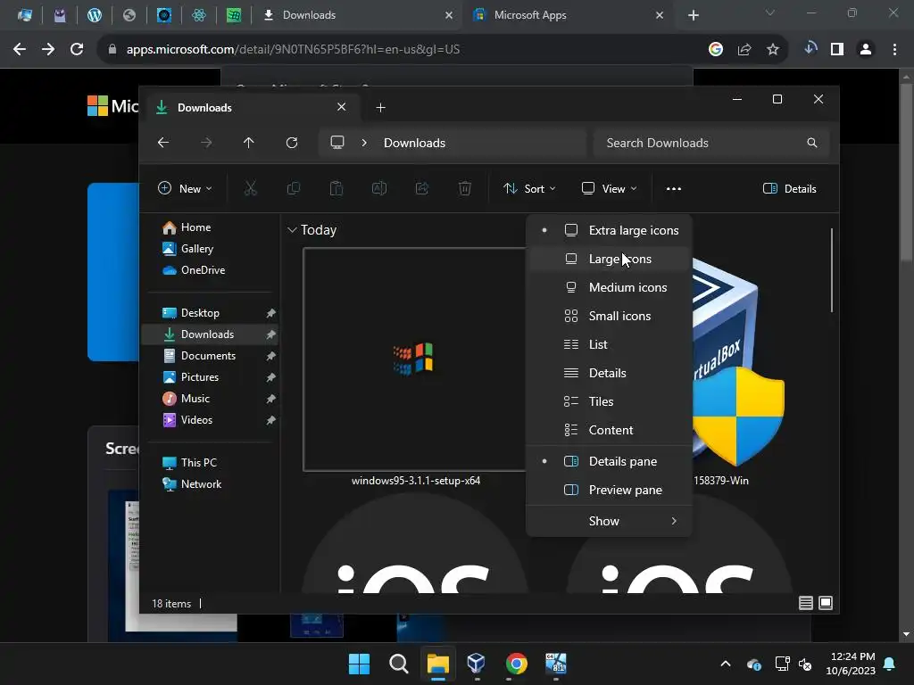Viewport: 914px width, 685px height.
Task: Click the address bar chevron before Downloads
Action: click(x=364, y=143)
